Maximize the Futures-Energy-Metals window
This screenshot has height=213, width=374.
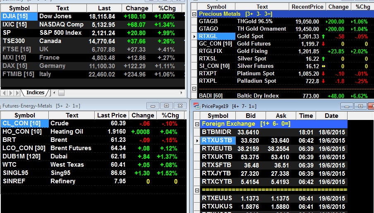[x=166, y=105]
